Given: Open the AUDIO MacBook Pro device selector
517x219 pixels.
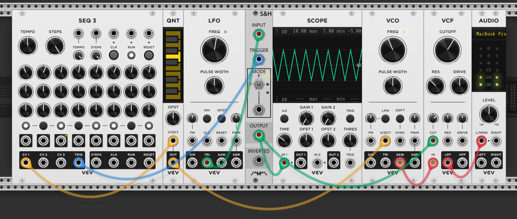Looking at the screenshot, I should (x=490, y=34).
